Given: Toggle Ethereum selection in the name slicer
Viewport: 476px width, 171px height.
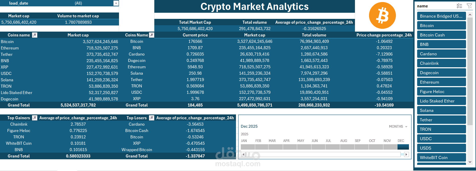Looking at the screenshot, I should tap(441, 82).
